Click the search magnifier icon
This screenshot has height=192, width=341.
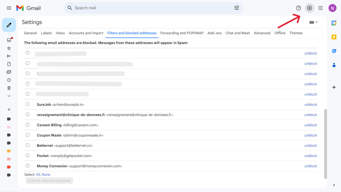pyautogui.click(x=70, y=8)
